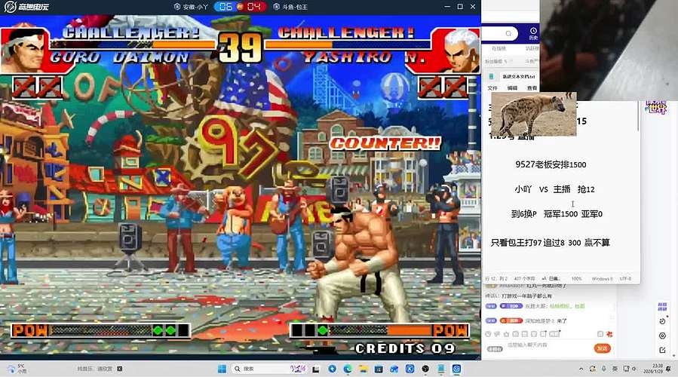678x377 pixels.
Task: Open the Notepad icon on the taskbar
Action: [441, 369]
